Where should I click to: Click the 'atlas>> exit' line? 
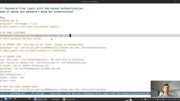click(8, 81)
